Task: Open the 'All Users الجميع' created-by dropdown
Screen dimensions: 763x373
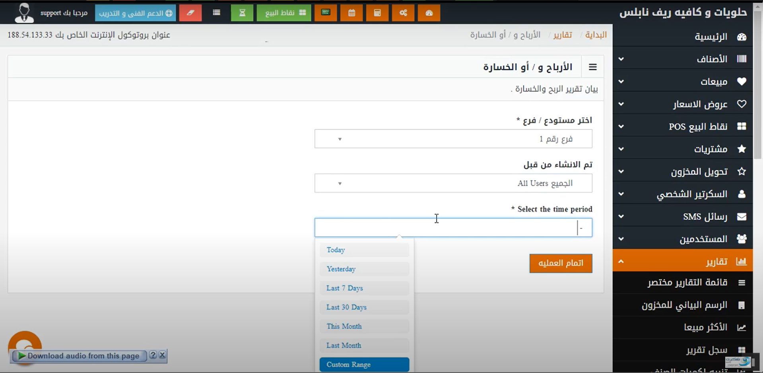Action: (453, 183)
